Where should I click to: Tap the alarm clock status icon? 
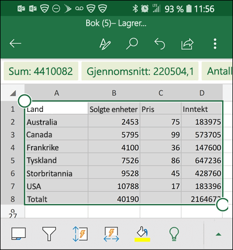145,9
